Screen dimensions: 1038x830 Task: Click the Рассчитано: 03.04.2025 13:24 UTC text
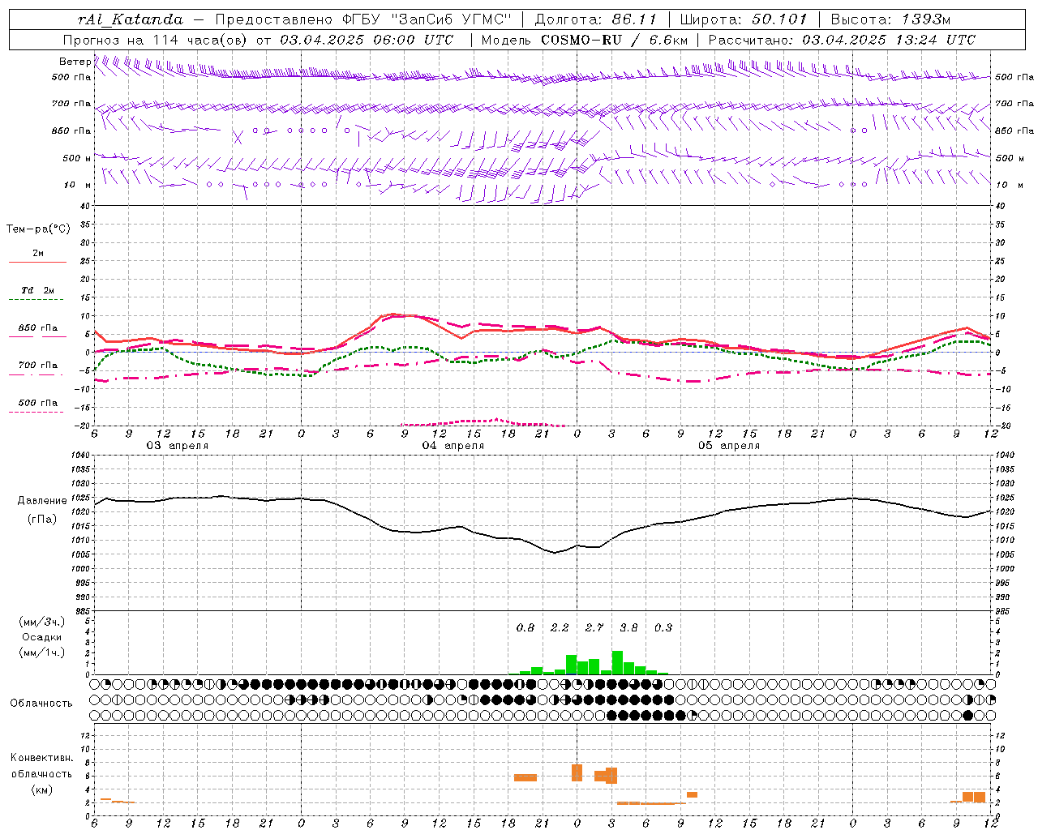842,40
